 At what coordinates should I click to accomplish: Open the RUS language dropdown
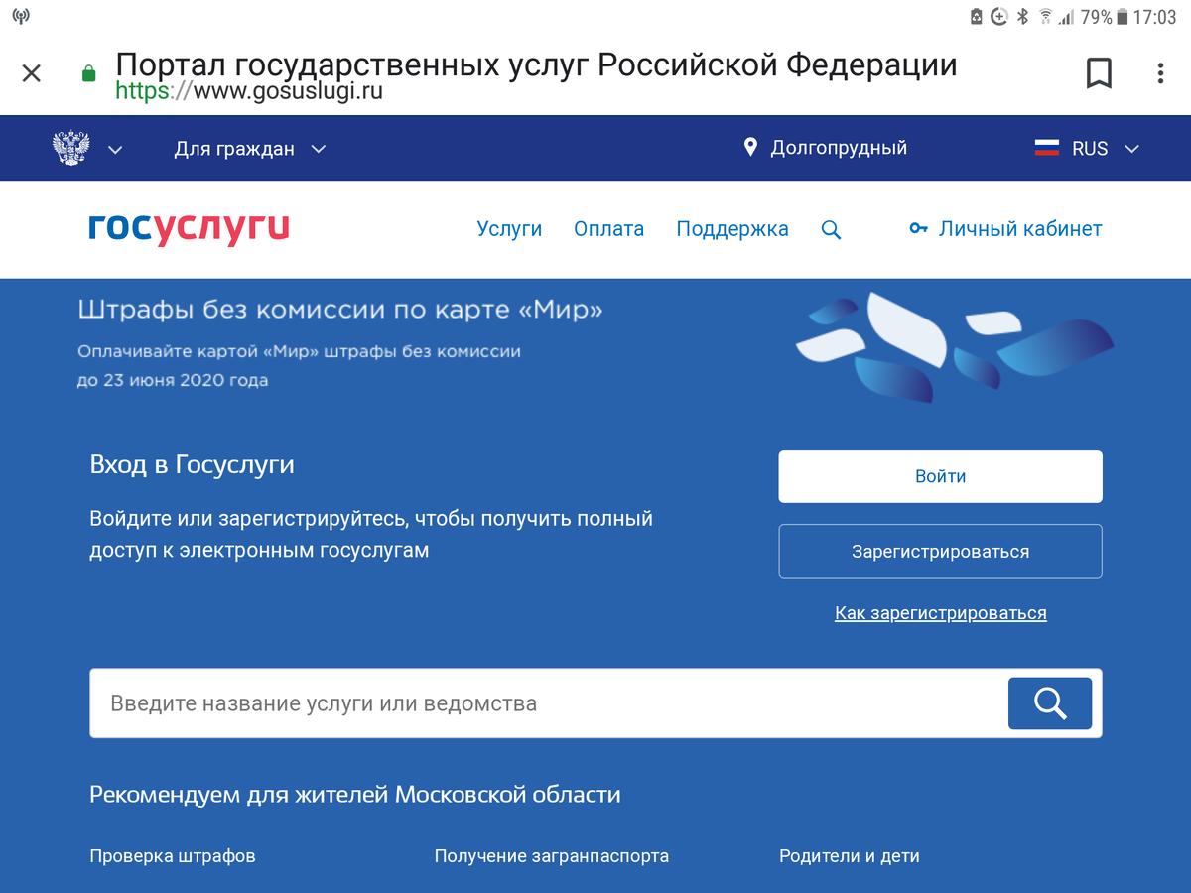pos(1106,149)
